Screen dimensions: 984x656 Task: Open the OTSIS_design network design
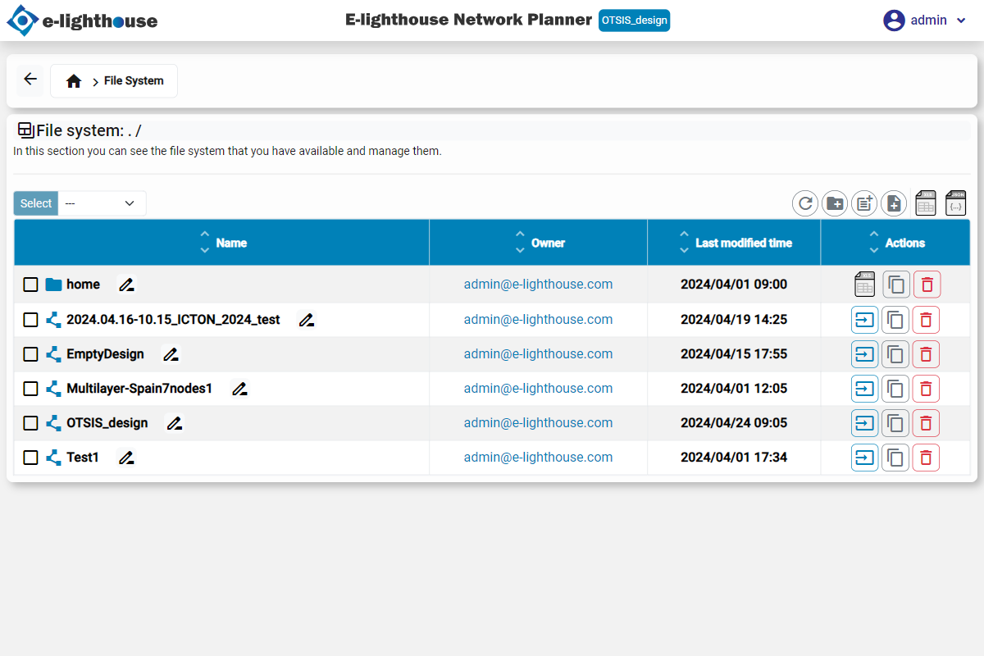[x=864, y=422]
